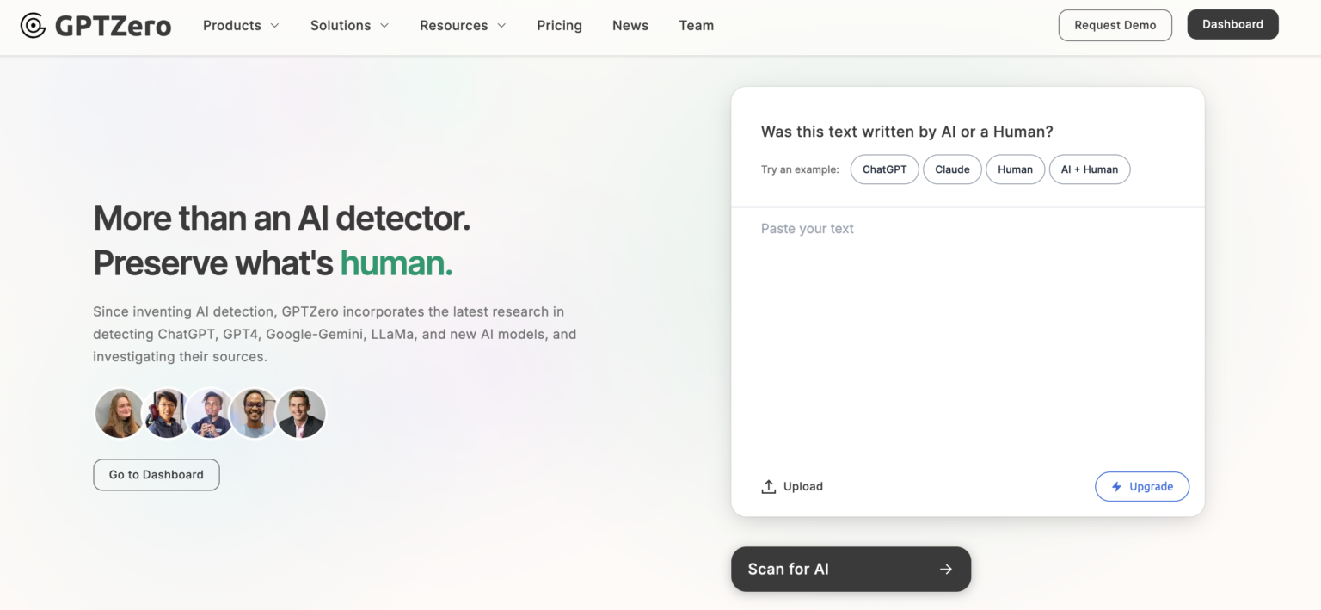This screenshot has height=610, width=1321.
Task: Click the Upgrade button
Action: click(x=1142, y=487)
